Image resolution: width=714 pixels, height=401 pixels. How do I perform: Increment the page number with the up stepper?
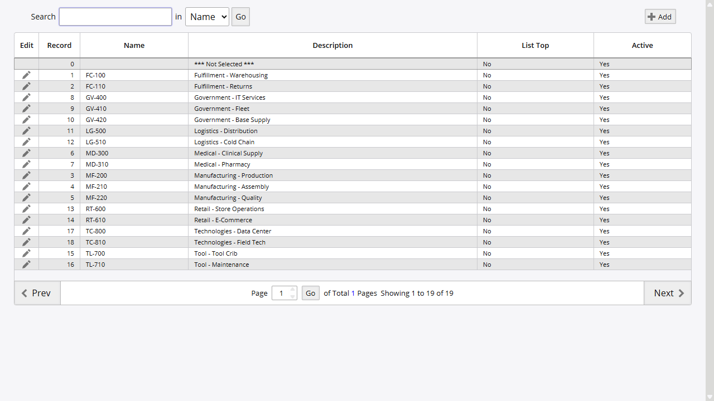click(292, 290)
